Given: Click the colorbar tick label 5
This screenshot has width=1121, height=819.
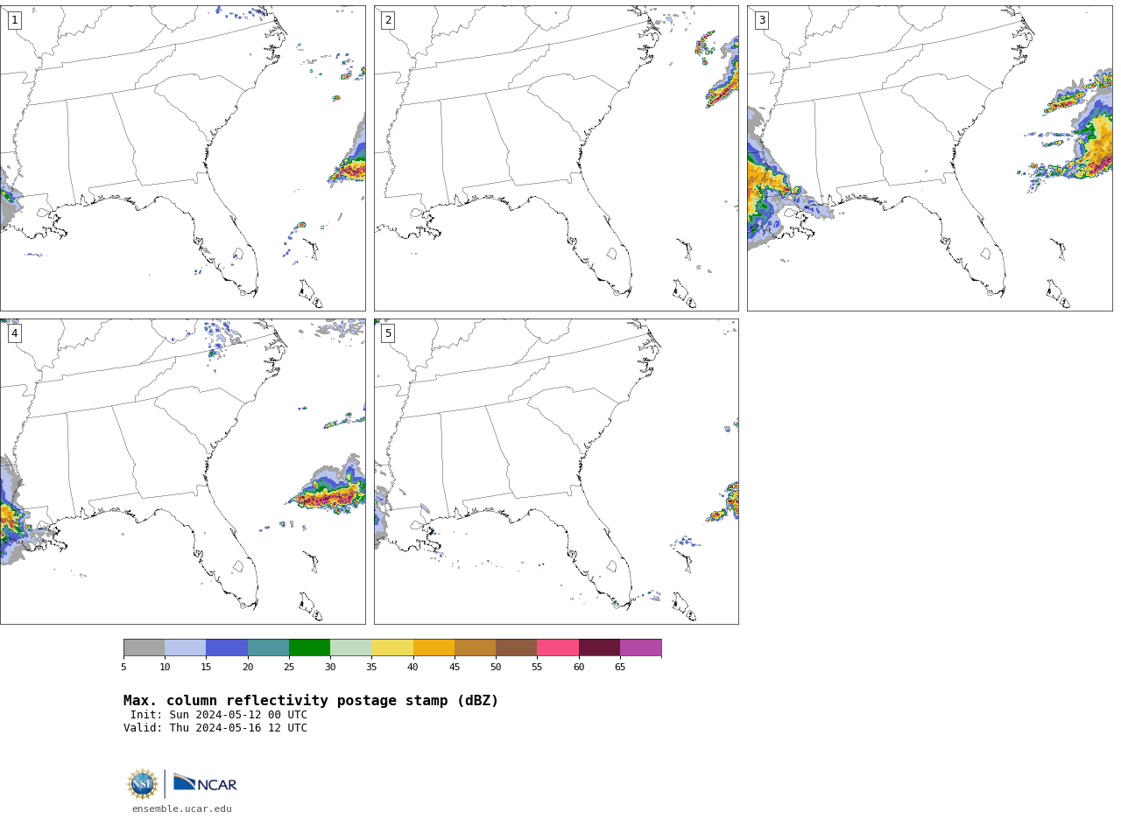Looking at the screenshot, I should pos(123,668).
